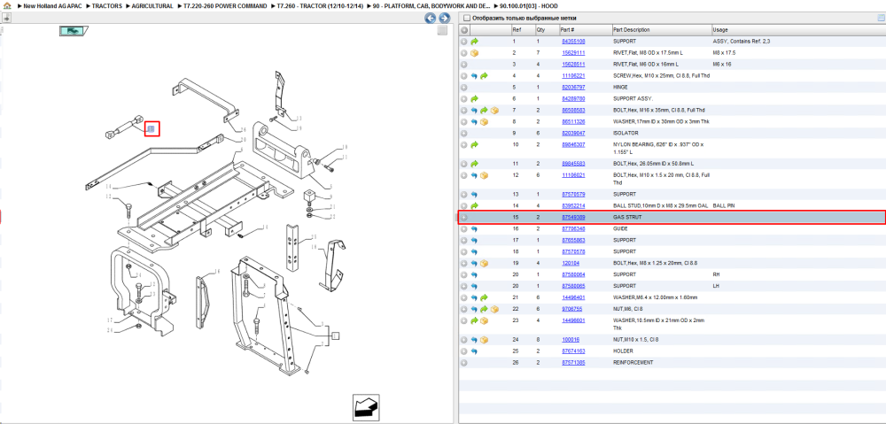Click the blue arrow icon for HOLDER 87674163
This screenshot has height=424, width=886.
pyautogui.click(x=475, y=351)
